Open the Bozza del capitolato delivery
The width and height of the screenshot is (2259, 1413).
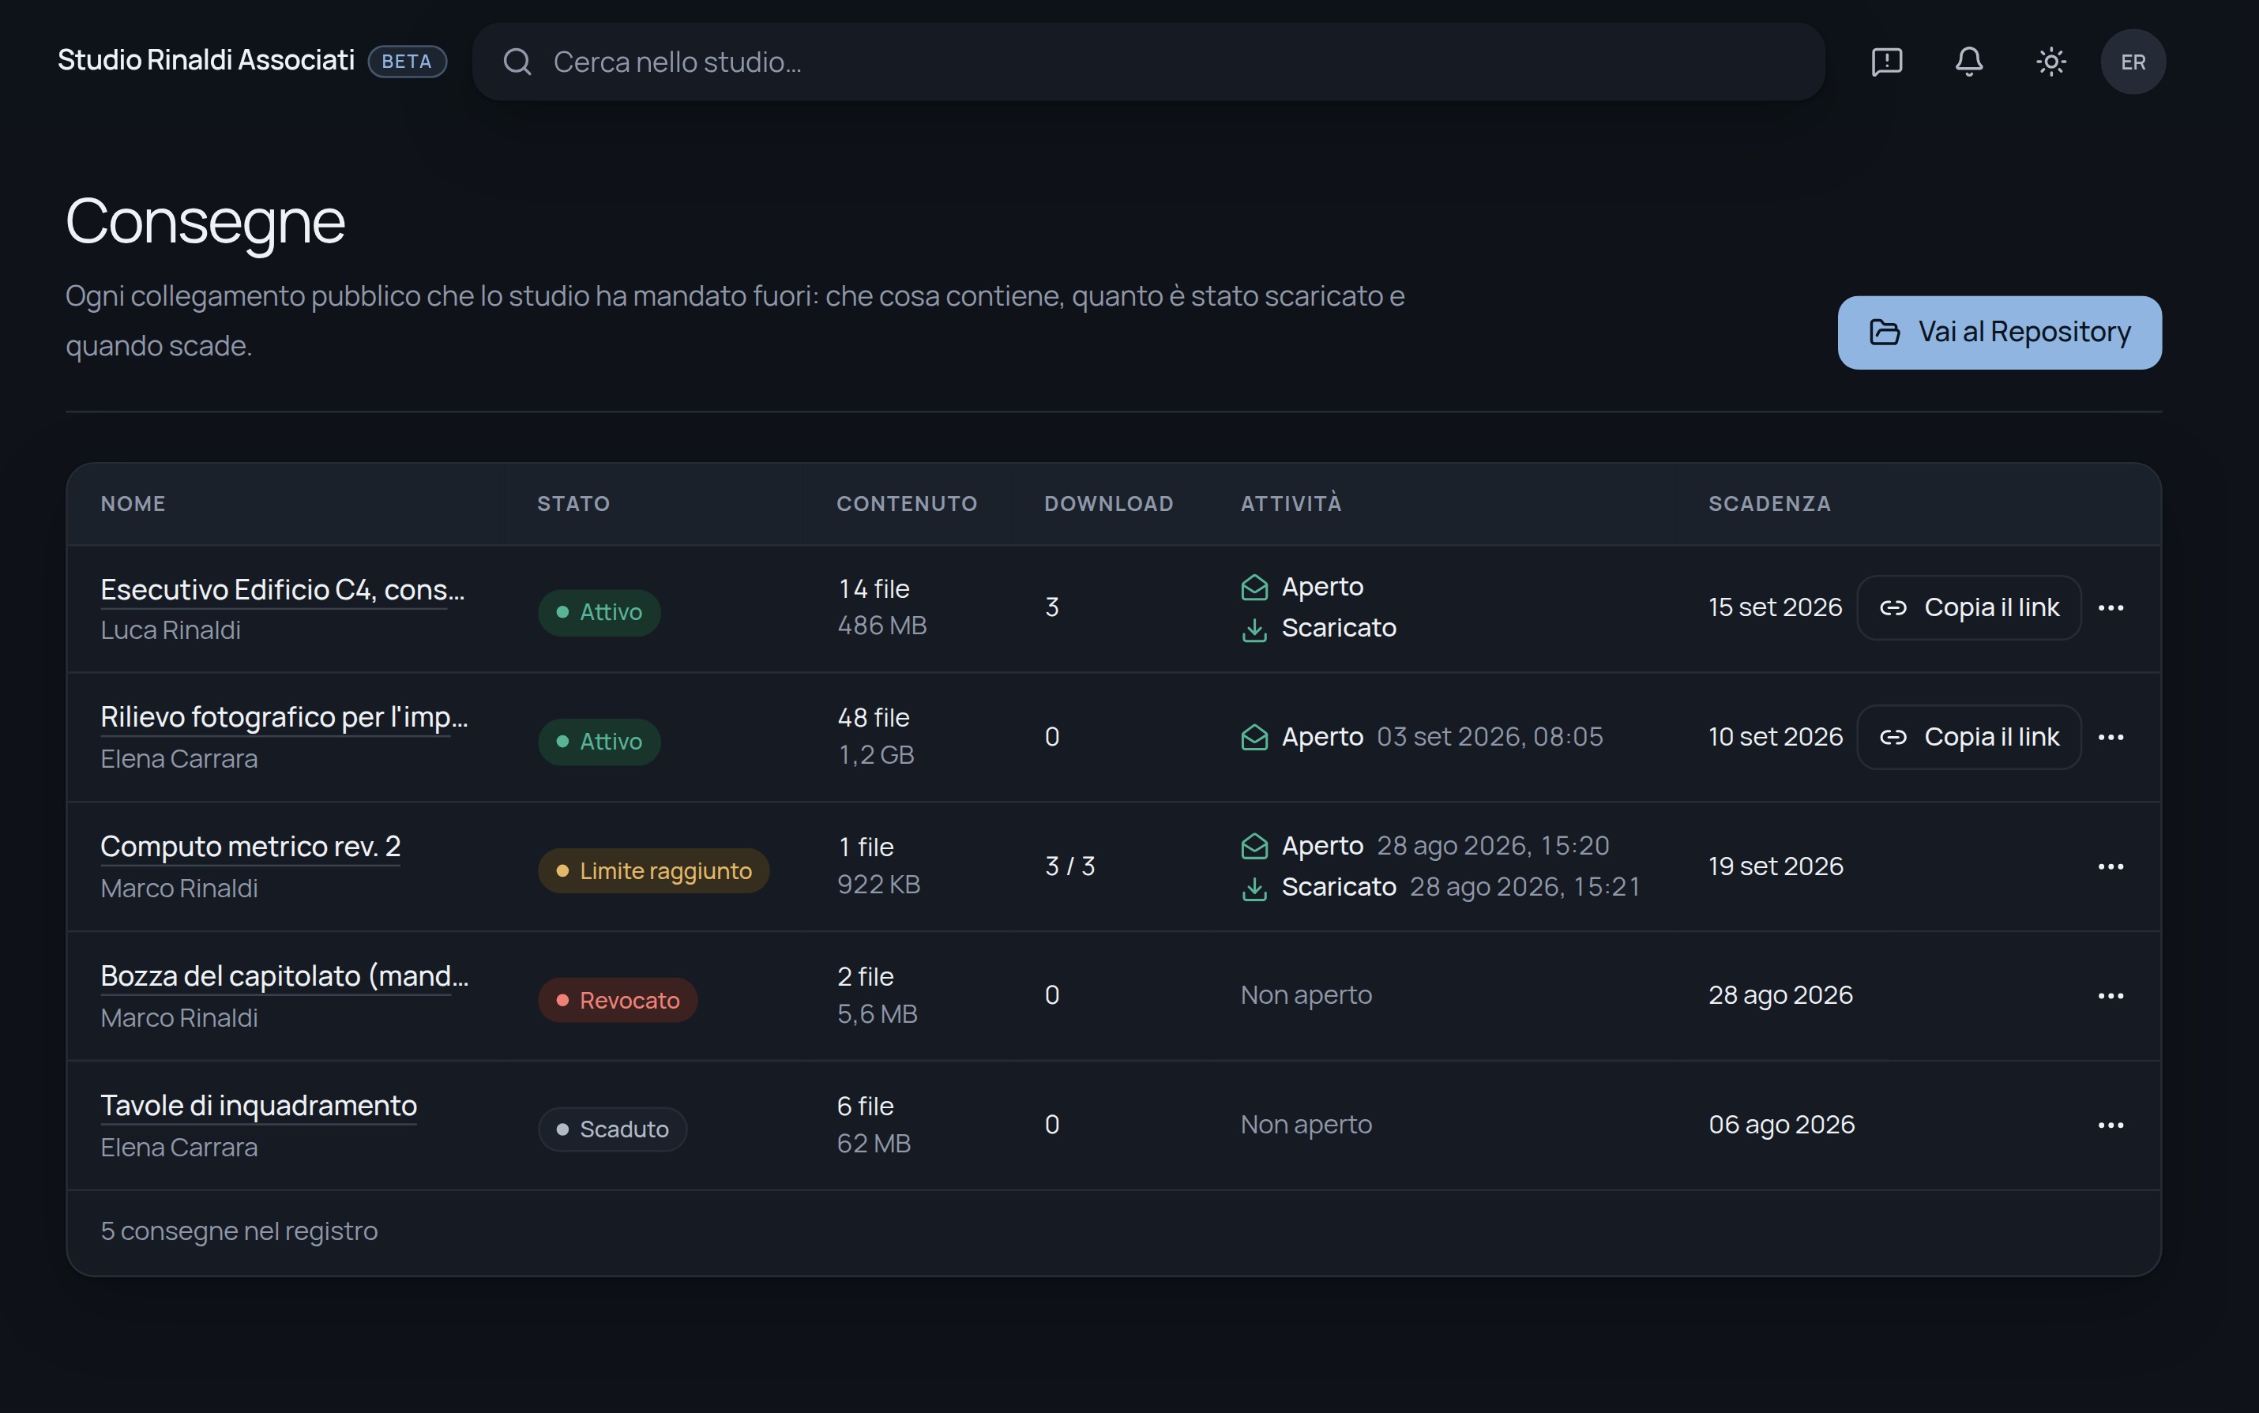click(284, 976)
